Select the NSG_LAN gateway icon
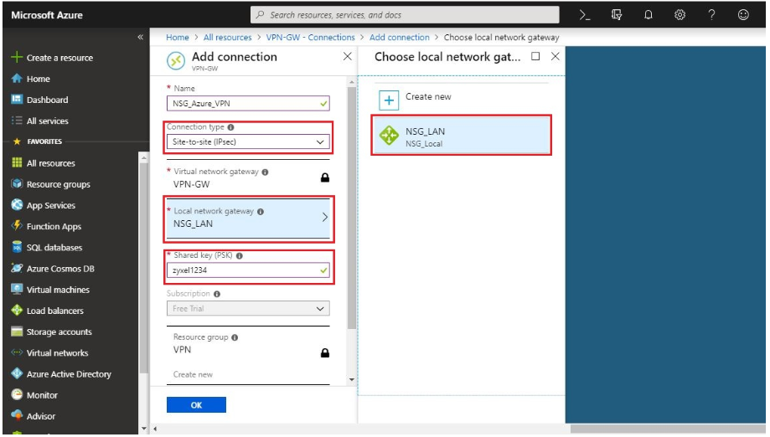 pyautogui.click(x=389, y=136)
